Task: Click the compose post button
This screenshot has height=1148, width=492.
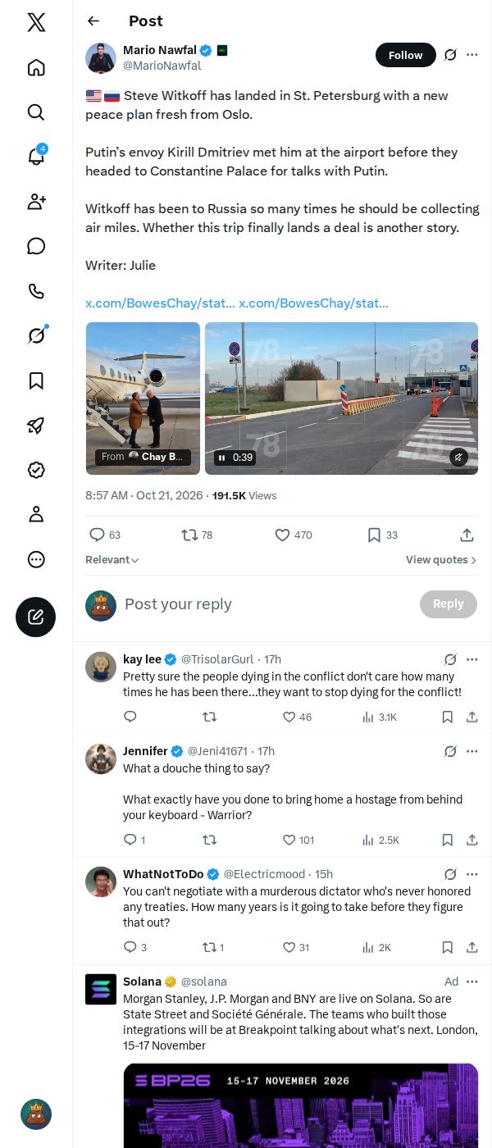Action: pyautogui.click(x=36, y=617)
